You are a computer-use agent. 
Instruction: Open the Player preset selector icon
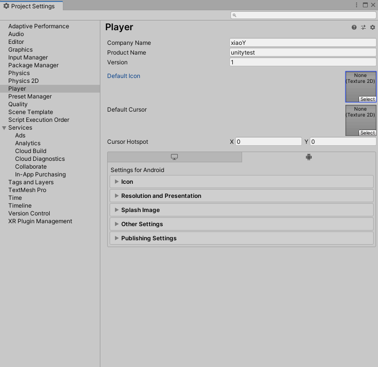(363, 27)
